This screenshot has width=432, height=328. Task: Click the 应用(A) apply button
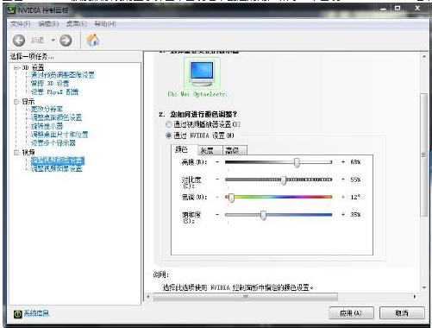351,312
